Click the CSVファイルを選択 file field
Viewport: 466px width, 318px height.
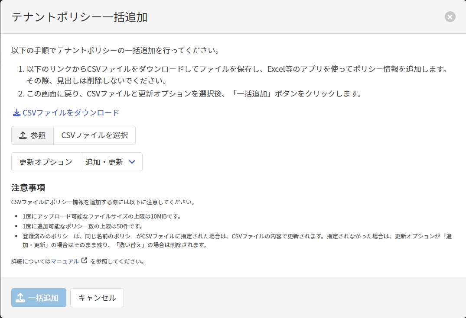point(95,135)
